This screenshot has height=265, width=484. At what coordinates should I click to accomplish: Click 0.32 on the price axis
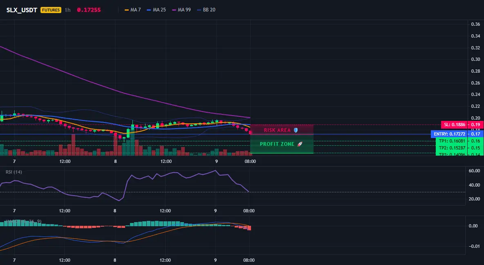pyautogui.click(x=476, y=48)
